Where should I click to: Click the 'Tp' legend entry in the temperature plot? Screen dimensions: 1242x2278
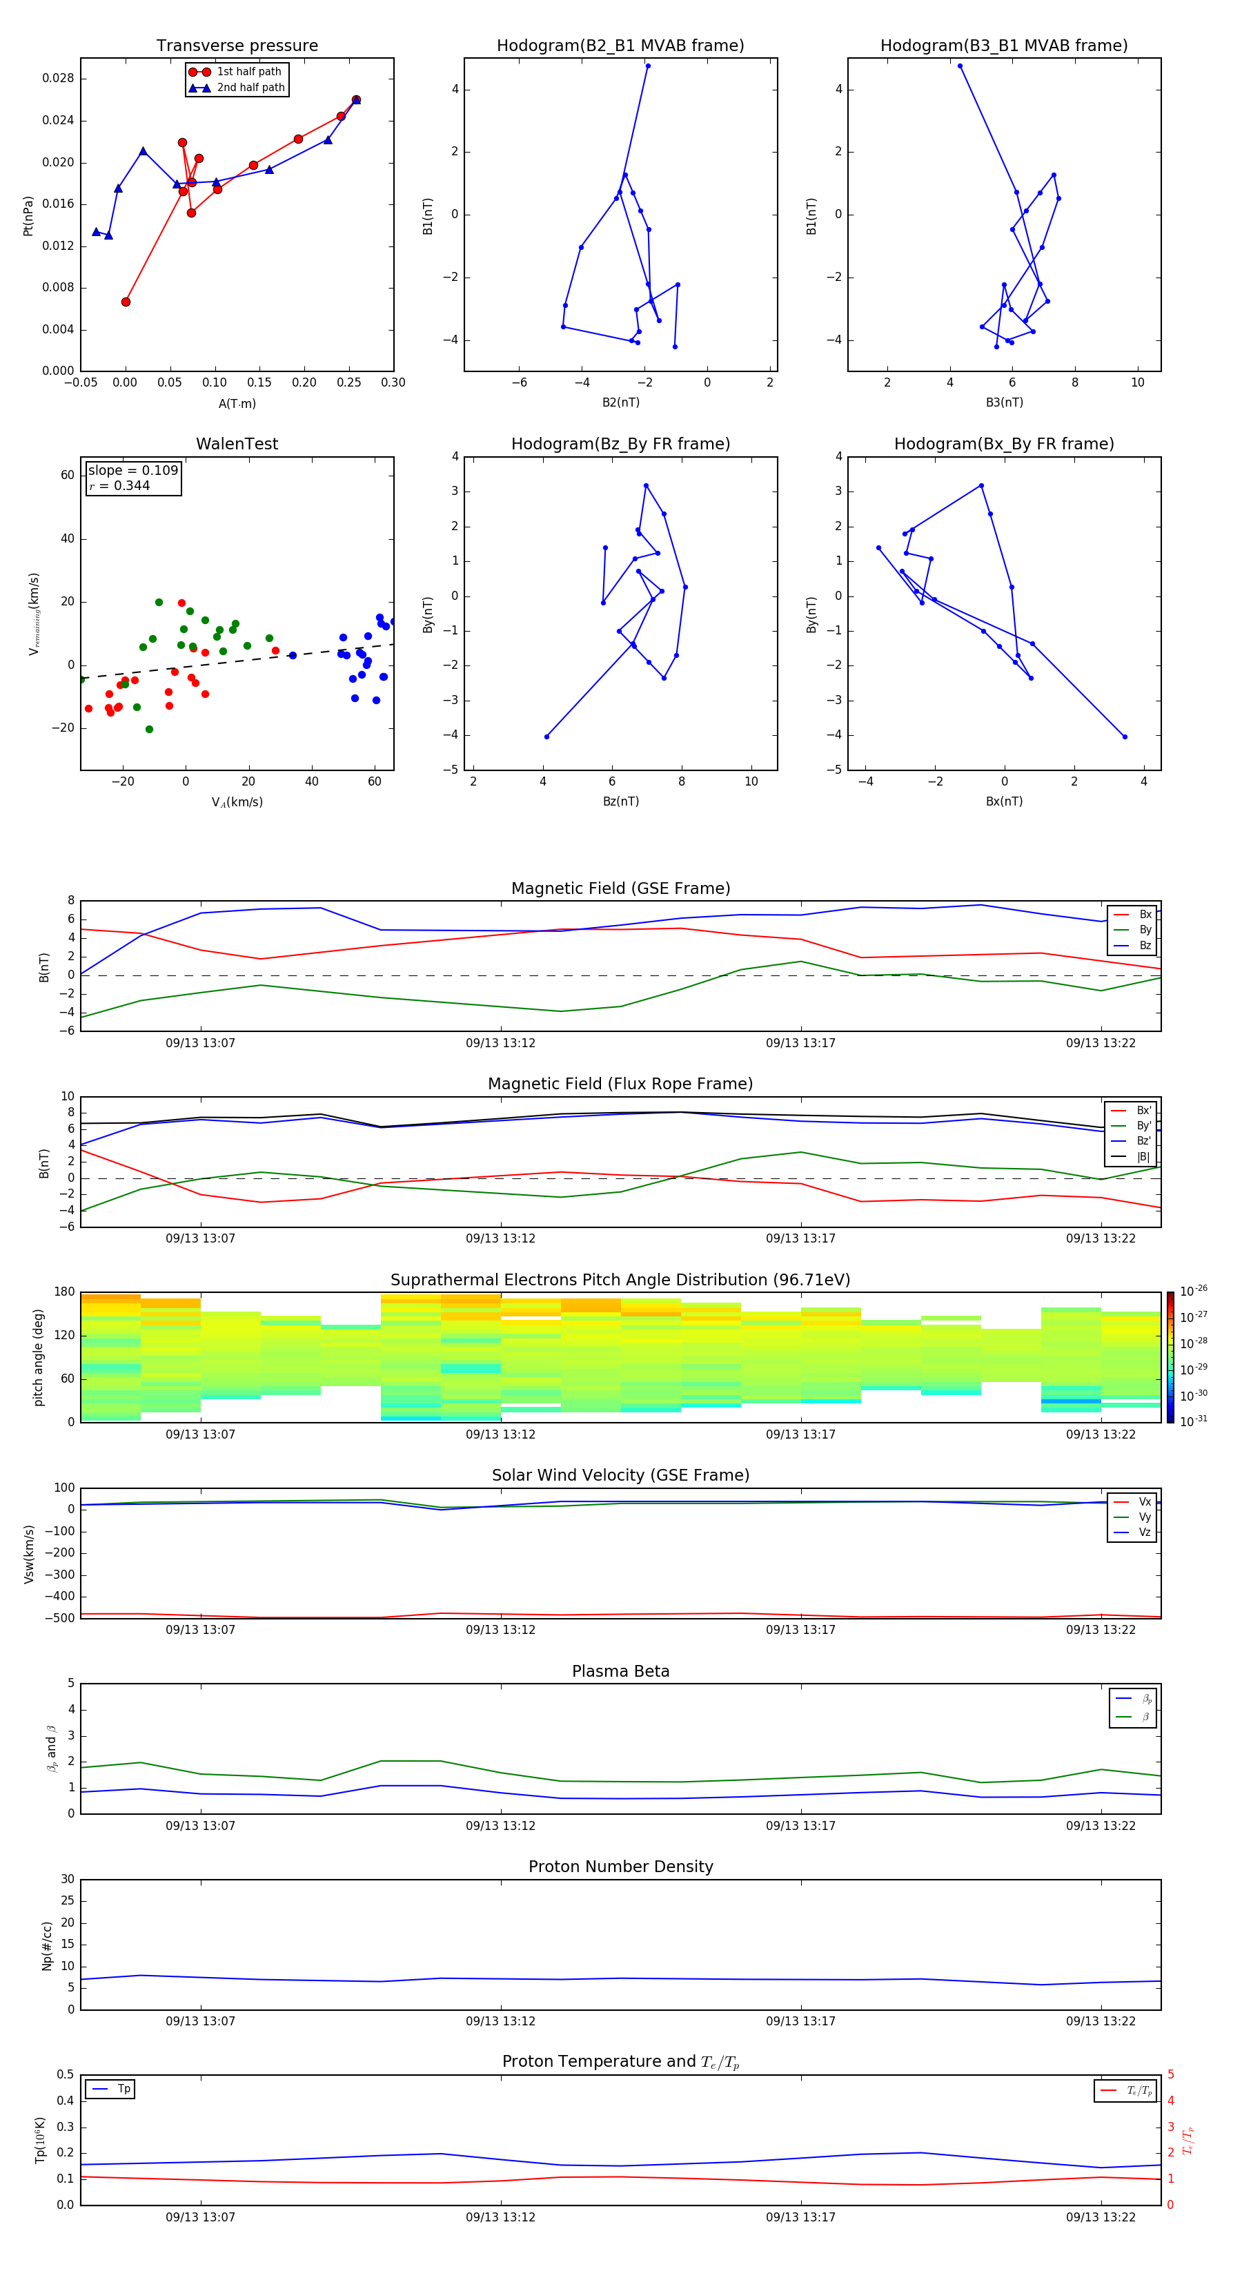[110, 2089]
